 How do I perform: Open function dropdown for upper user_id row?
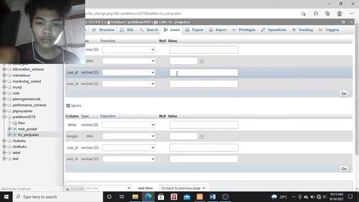[128, 84]
